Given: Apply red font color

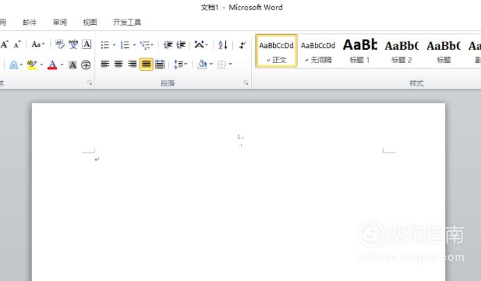Looking at the screenshot, I should [52, 65].
